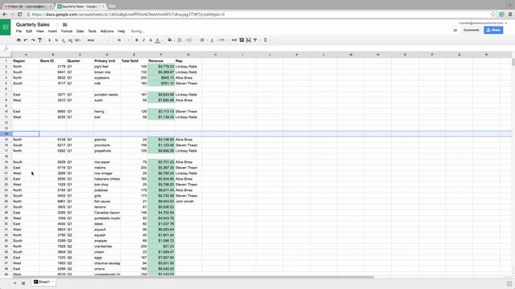Viewport: 515px width, 289px height.
Task: Decrease decimal places
Action: [64, 40]
